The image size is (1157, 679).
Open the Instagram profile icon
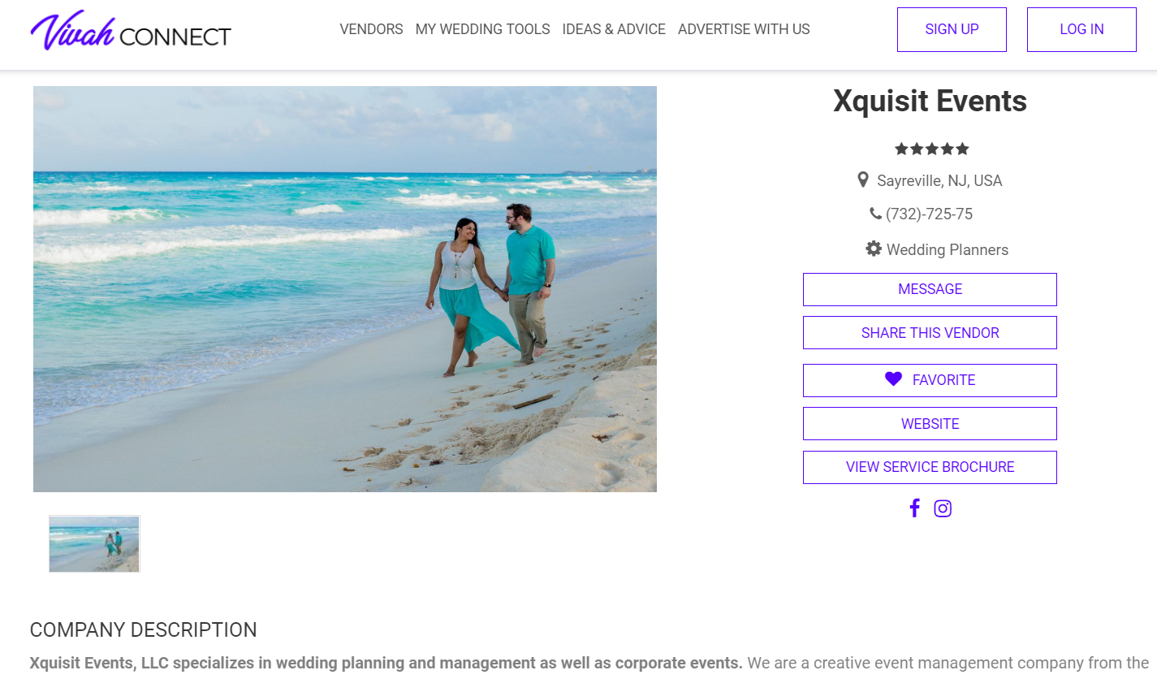pyautogui.click(x=943, y=508)
